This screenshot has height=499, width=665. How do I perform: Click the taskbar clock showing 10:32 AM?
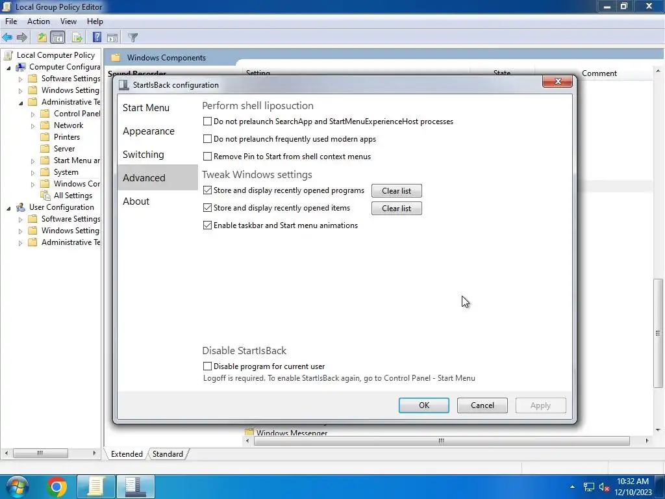tap(633, 487)
